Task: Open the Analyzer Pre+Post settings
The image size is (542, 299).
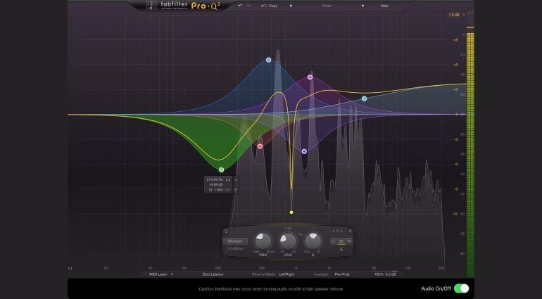Action: (342, 274)
